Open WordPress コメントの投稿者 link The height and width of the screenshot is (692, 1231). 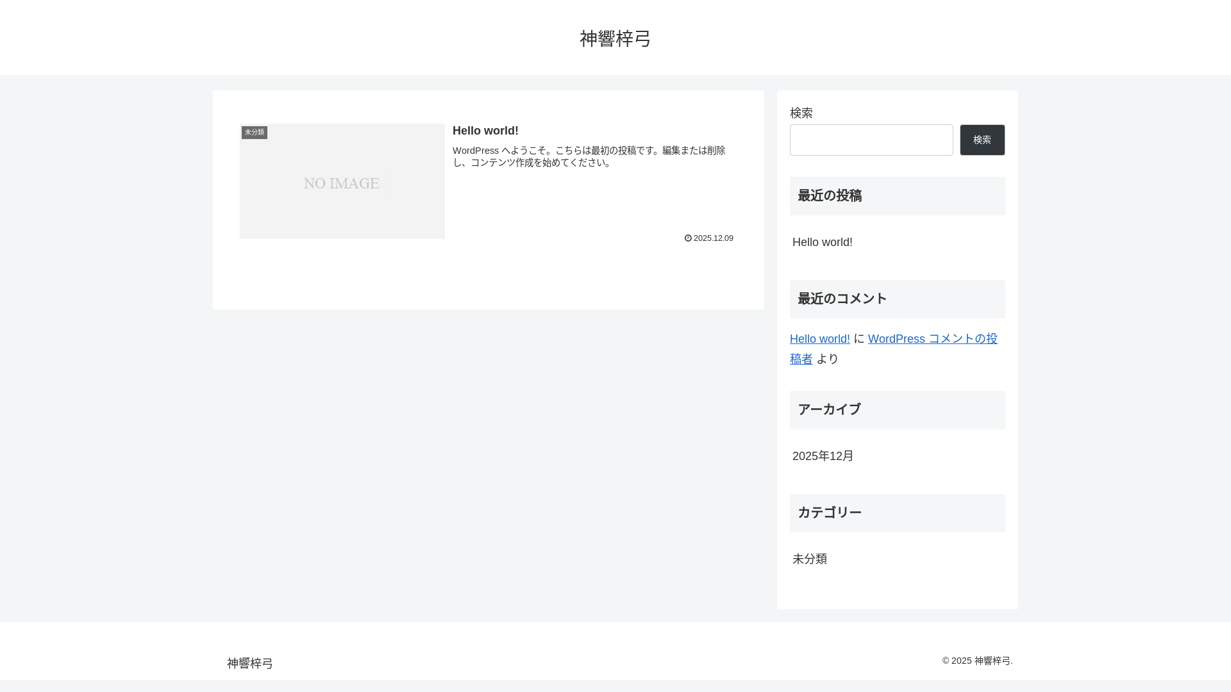(894, 349)
